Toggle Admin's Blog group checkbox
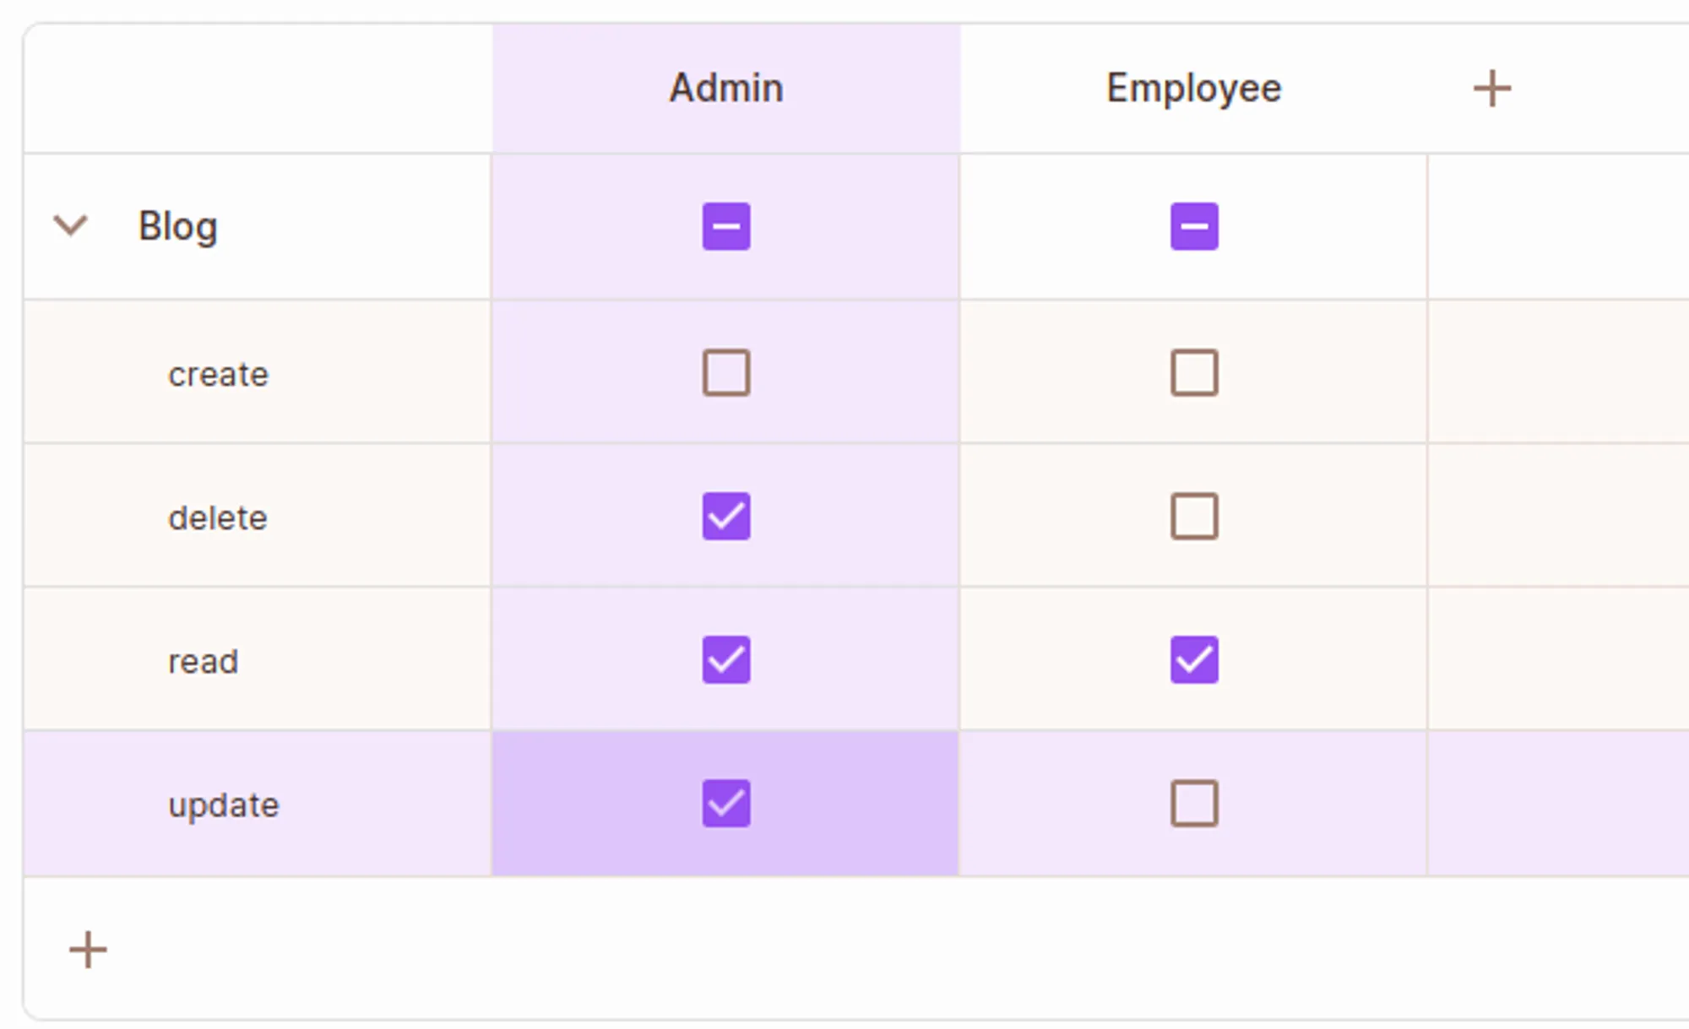1689x1029 pixels. [726, 226]
